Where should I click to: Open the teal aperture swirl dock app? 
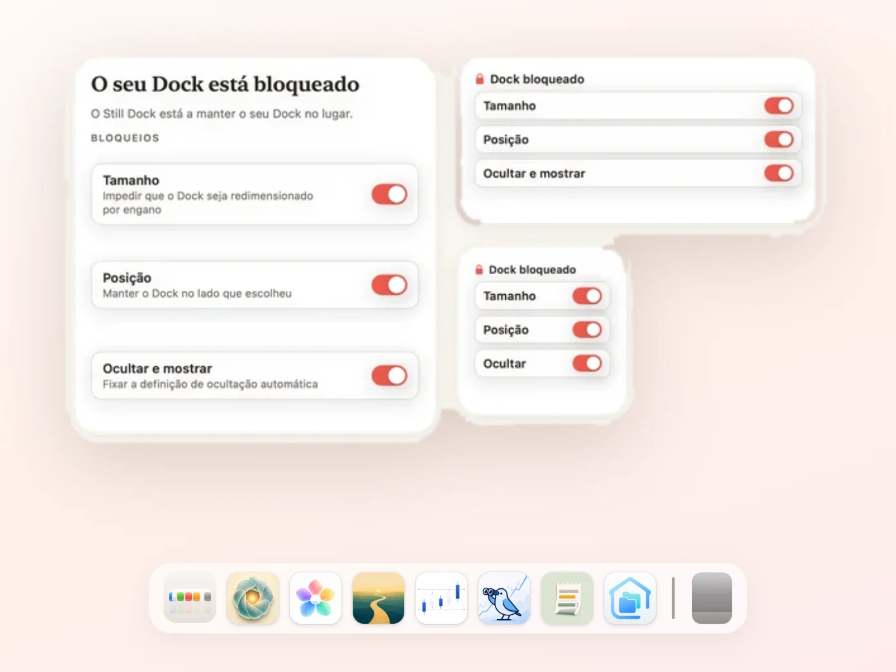[x=252, y=598]
